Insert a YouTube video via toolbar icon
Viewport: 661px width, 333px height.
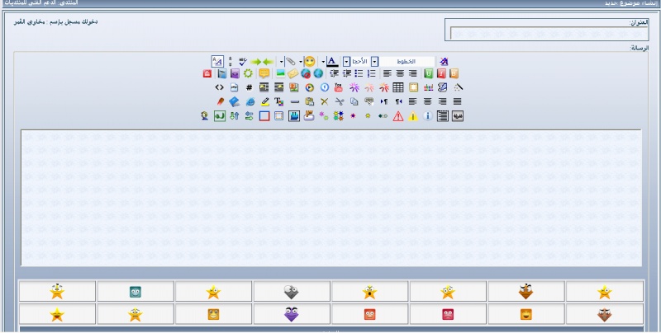[x=338, y=87]
